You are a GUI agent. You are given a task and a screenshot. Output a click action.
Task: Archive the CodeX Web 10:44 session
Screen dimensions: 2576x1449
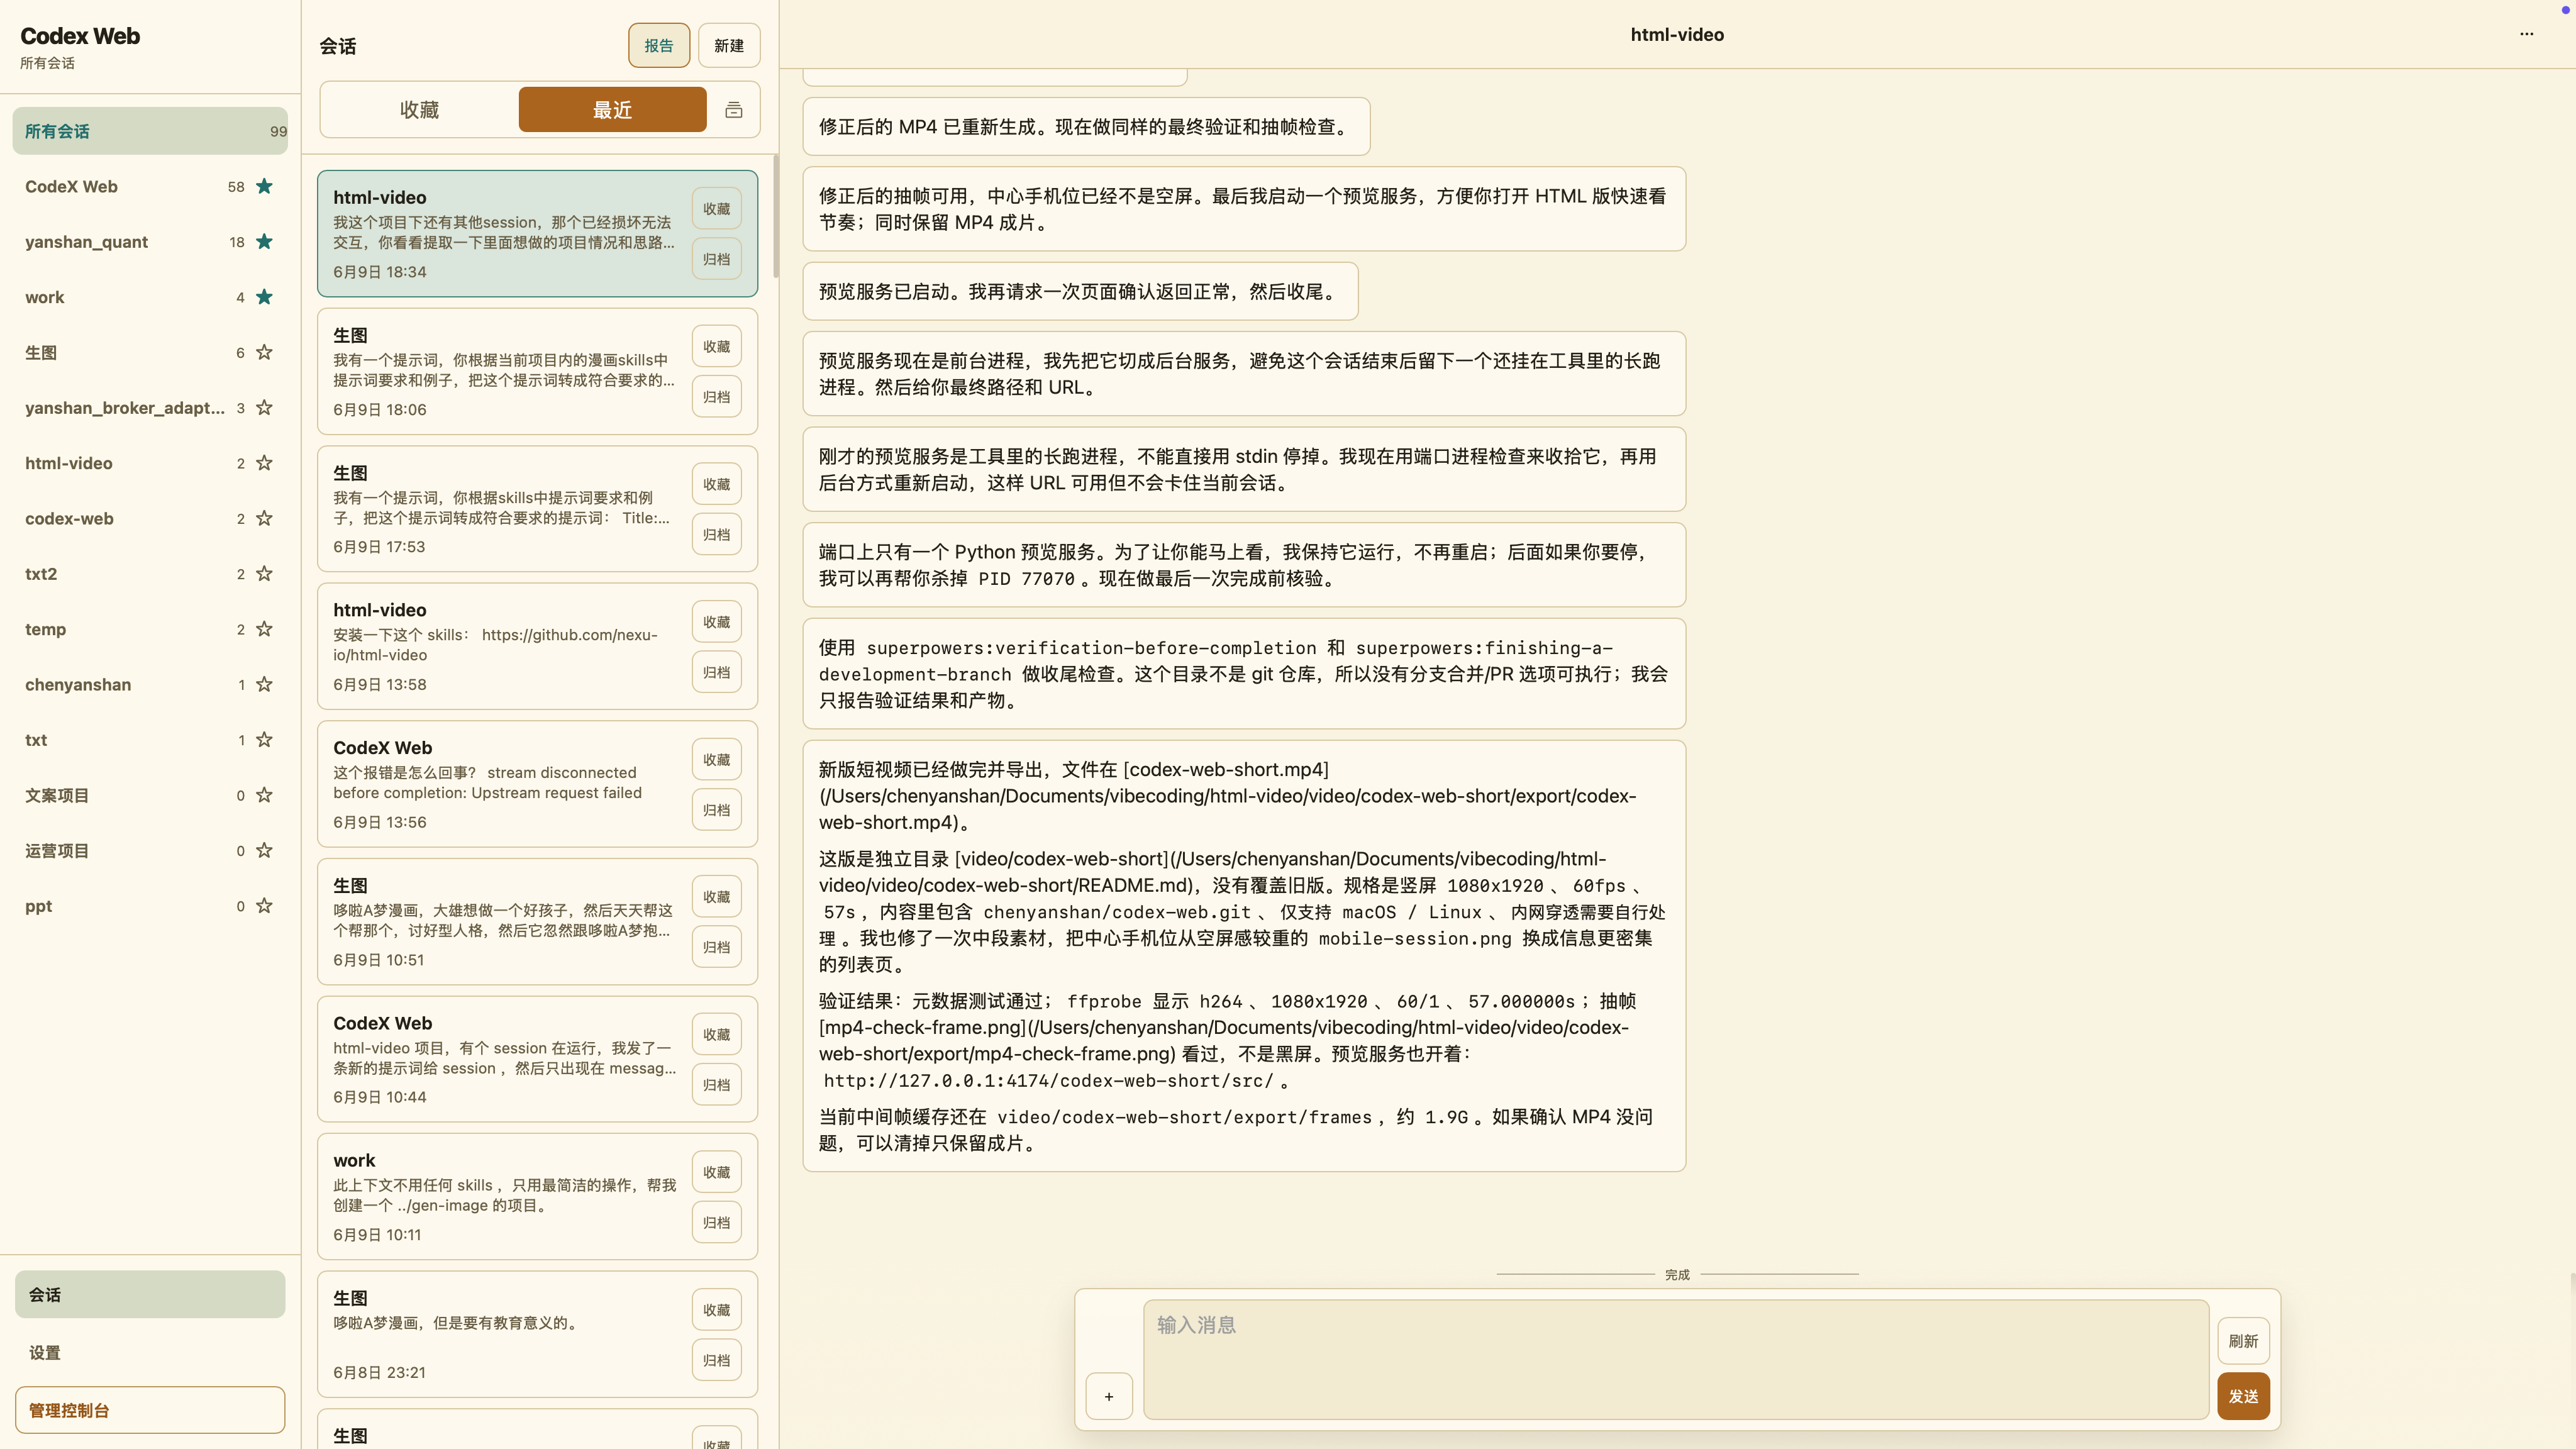pyautogui.click(x=716, y=1084)
